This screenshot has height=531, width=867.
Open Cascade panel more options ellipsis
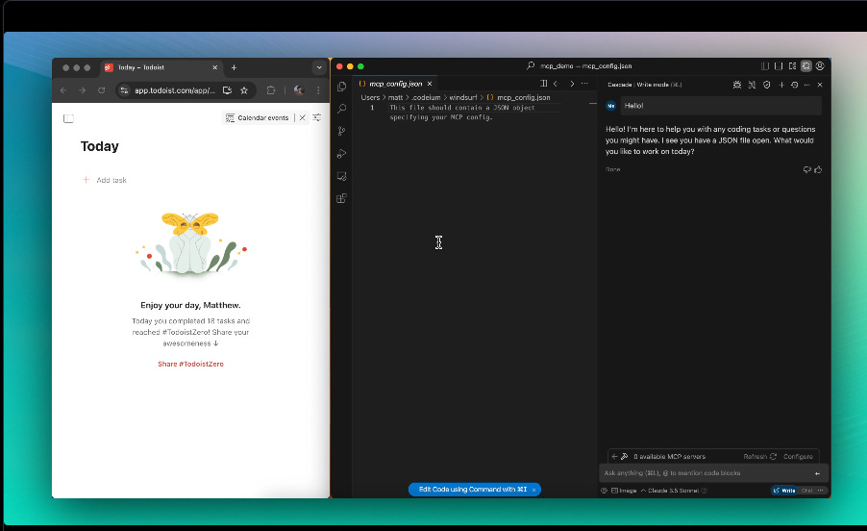807,85
